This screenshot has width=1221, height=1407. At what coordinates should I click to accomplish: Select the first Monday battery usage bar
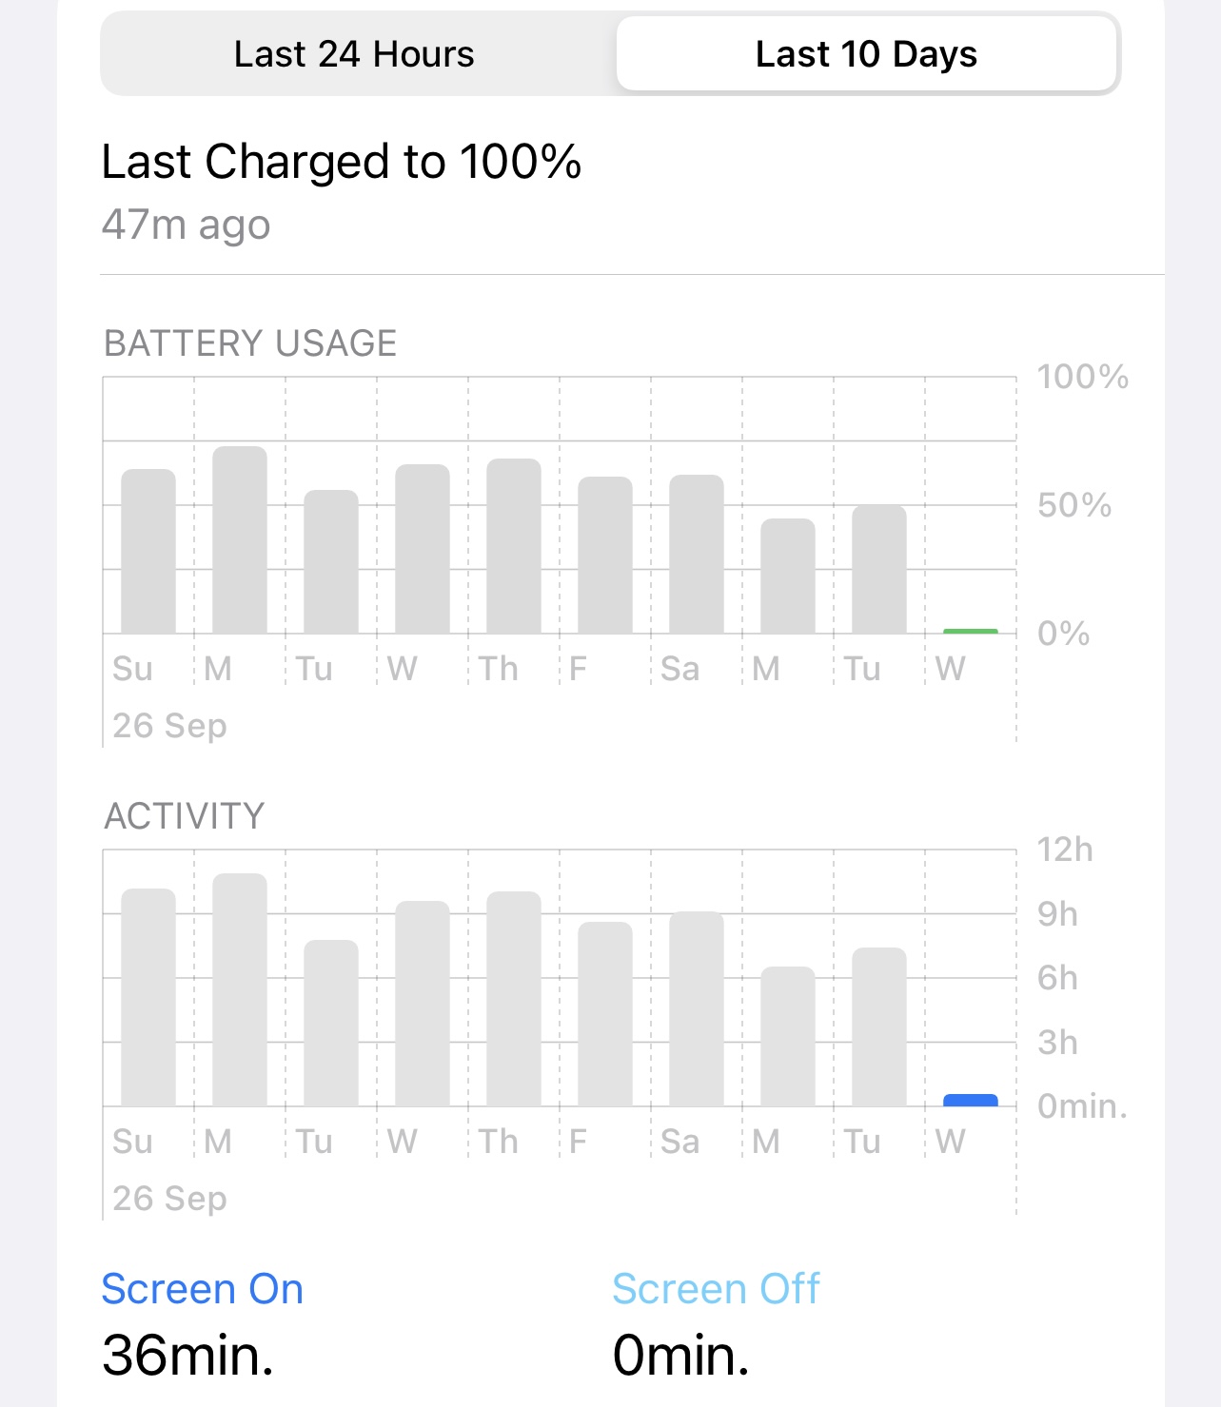coord(240,539)
